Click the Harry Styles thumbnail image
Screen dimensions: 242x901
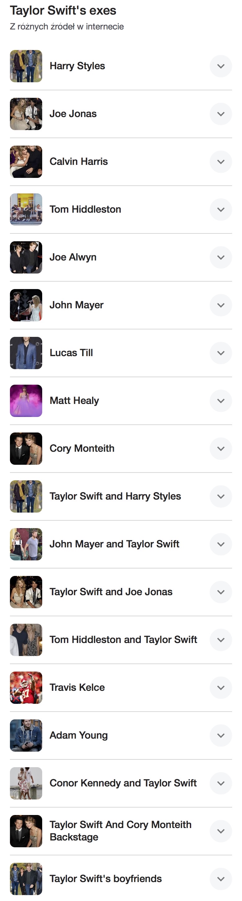pyautogui.click(x=26, y=66)
